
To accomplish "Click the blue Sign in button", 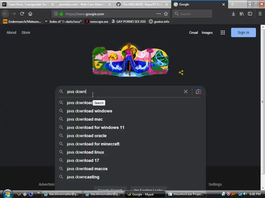I will coord(243,32).
